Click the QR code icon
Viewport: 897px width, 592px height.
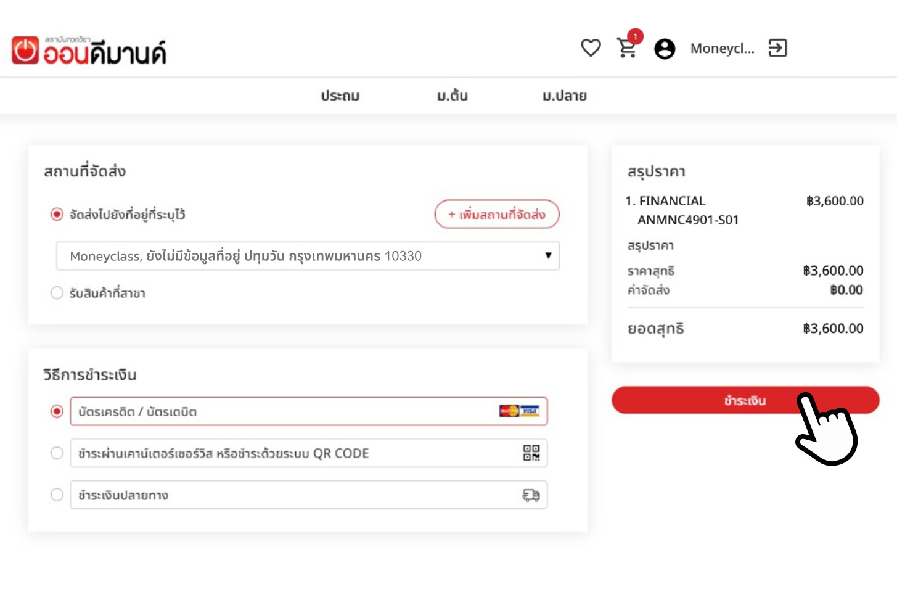click(531, 453)
